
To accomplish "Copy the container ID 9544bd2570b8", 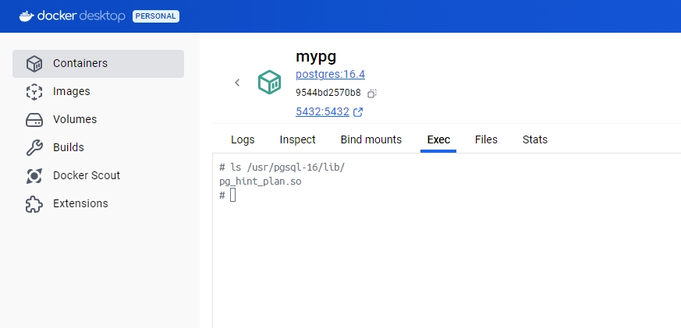I will [372, 93].
